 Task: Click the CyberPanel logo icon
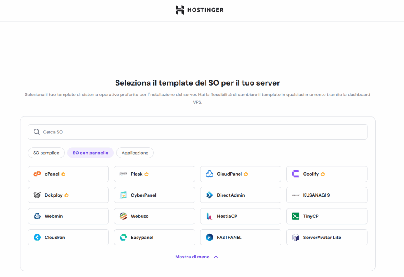pyautogui.click(x=123, y=195)
